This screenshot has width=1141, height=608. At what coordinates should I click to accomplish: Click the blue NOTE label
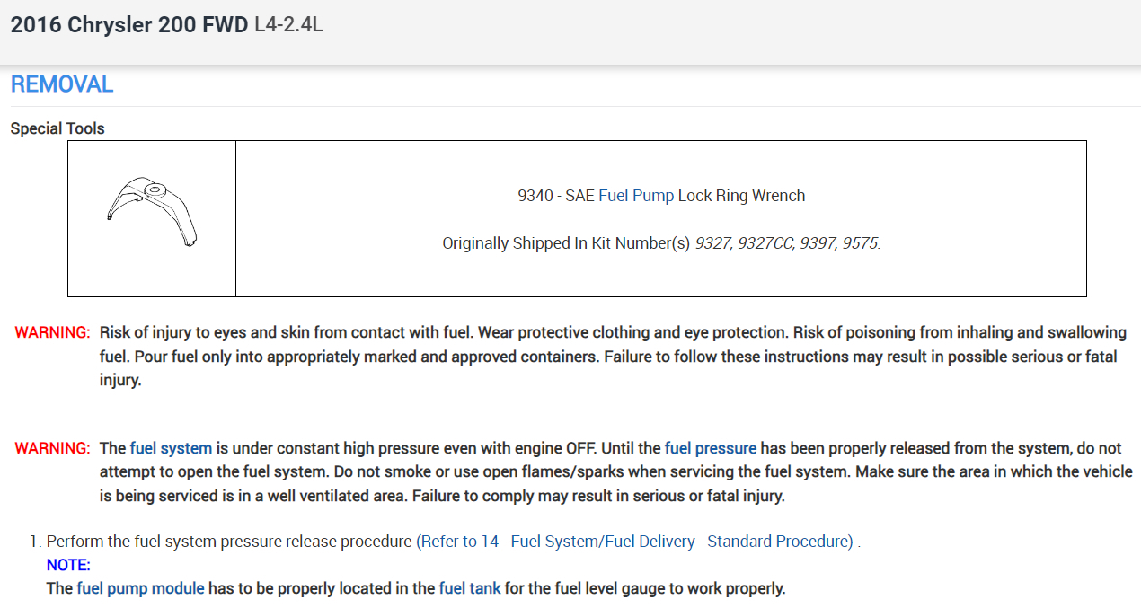click(x=68, y=566)
